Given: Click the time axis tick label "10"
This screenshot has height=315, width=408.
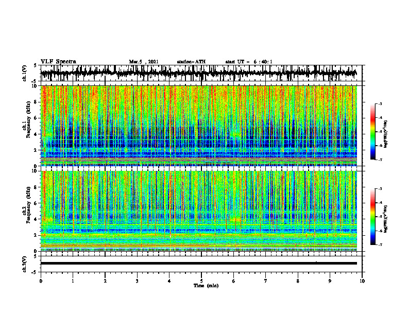Looking at the screenshot, I should (362, 281).
